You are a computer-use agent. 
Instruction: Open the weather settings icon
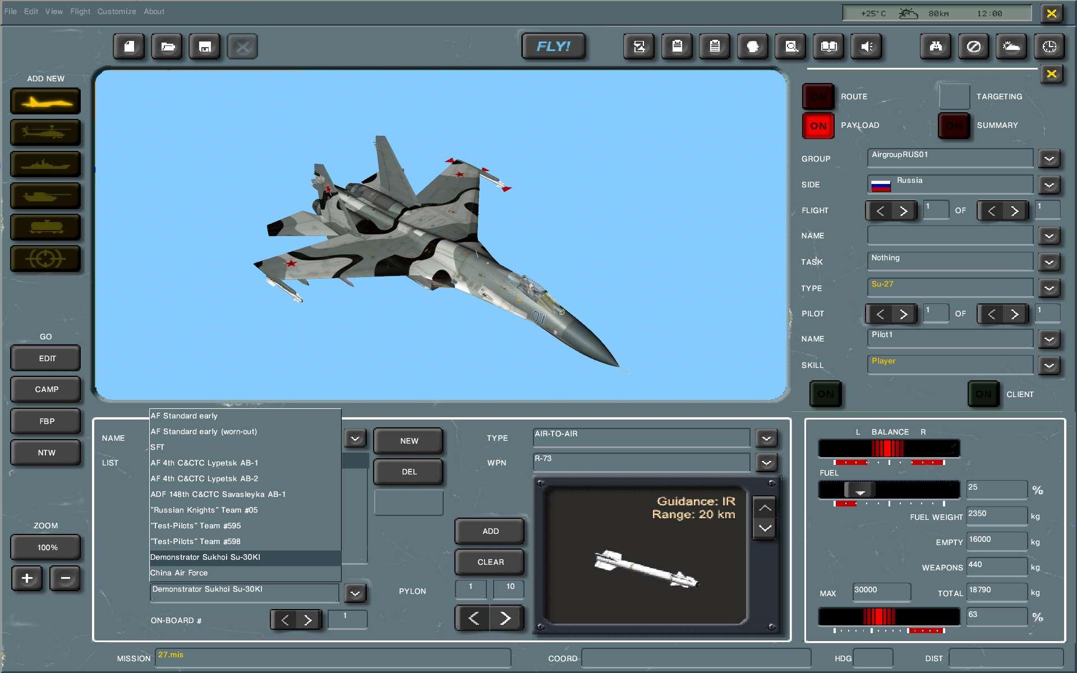(1011, 47)
